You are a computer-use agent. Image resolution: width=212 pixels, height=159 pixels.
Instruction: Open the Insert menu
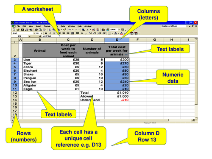[x=39, y=26]
